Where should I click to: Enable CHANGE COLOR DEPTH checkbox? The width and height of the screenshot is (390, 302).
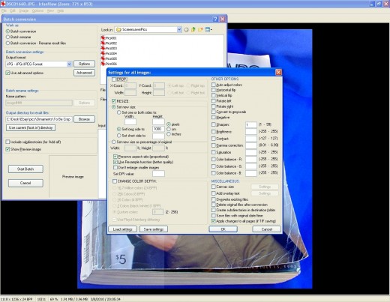[115, 181]
